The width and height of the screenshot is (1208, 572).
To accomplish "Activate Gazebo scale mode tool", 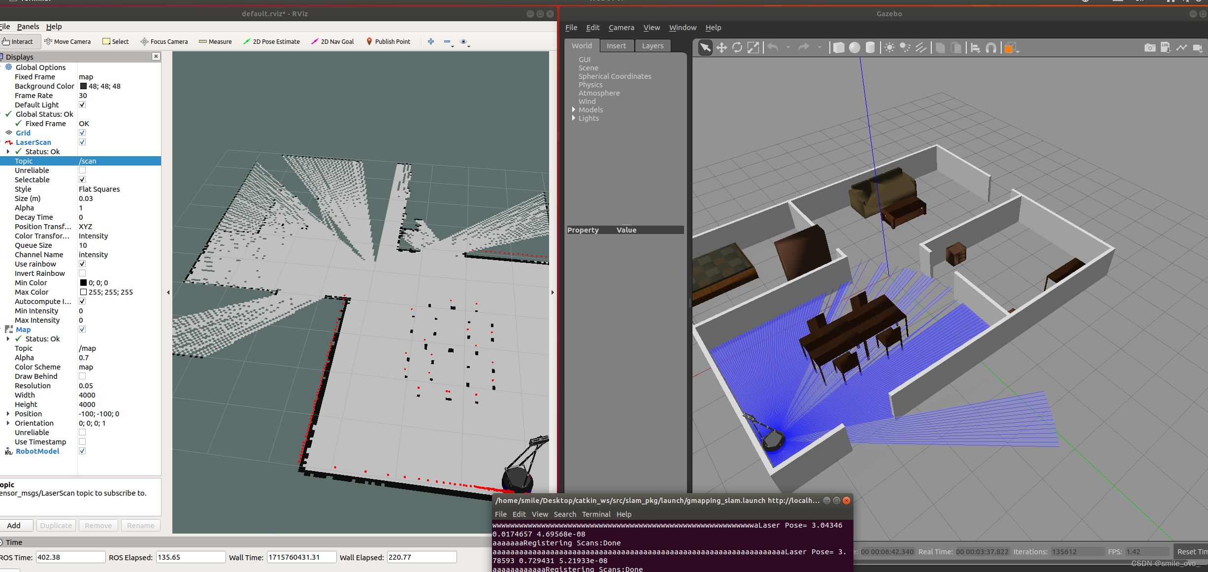I will (753, 48).
